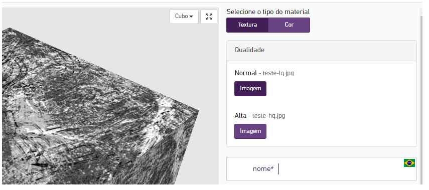Click the Brazil flag language icon
This screenshot has width=429, height=190.
click(x=409, y=163)
